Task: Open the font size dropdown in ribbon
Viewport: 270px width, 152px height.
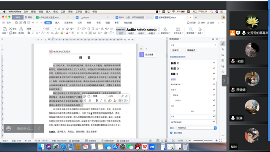Action: tap(55, 29)
